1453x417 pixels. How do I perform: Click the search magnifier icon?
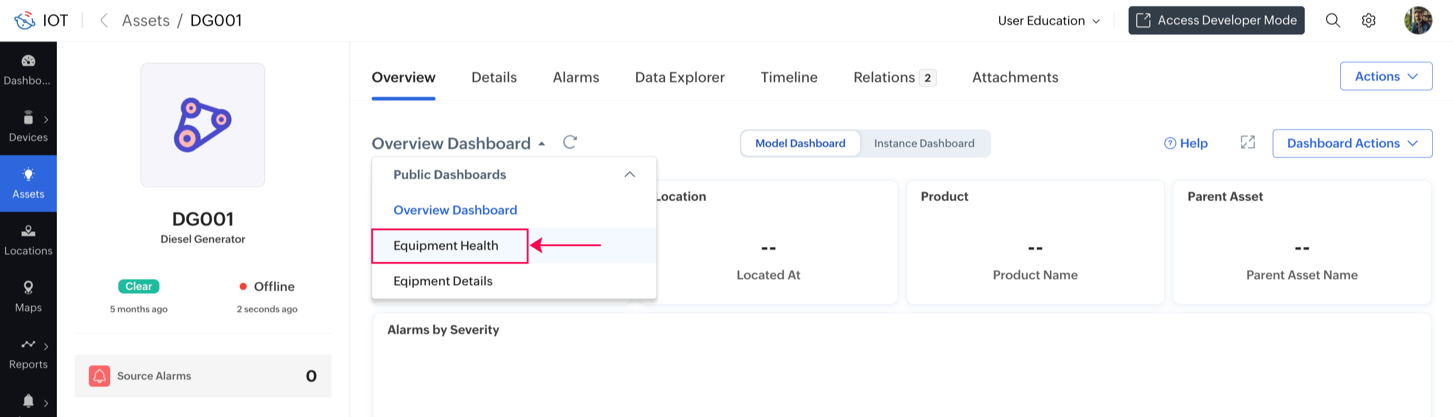pos(1332,21)
